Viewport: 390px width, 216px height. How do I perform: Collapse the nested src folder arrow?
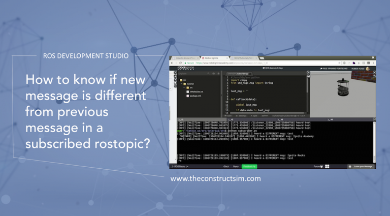pyautogui.click(x=184, y=87)
